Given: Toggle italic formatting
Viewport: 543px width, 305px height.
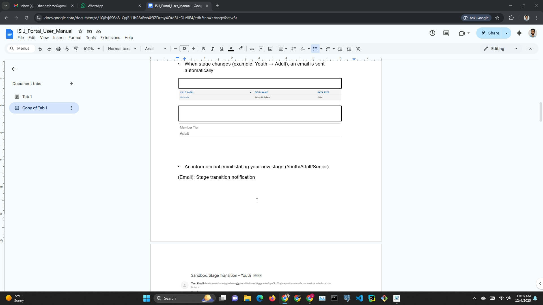Looking at the screenshot, I should (212, 49).
